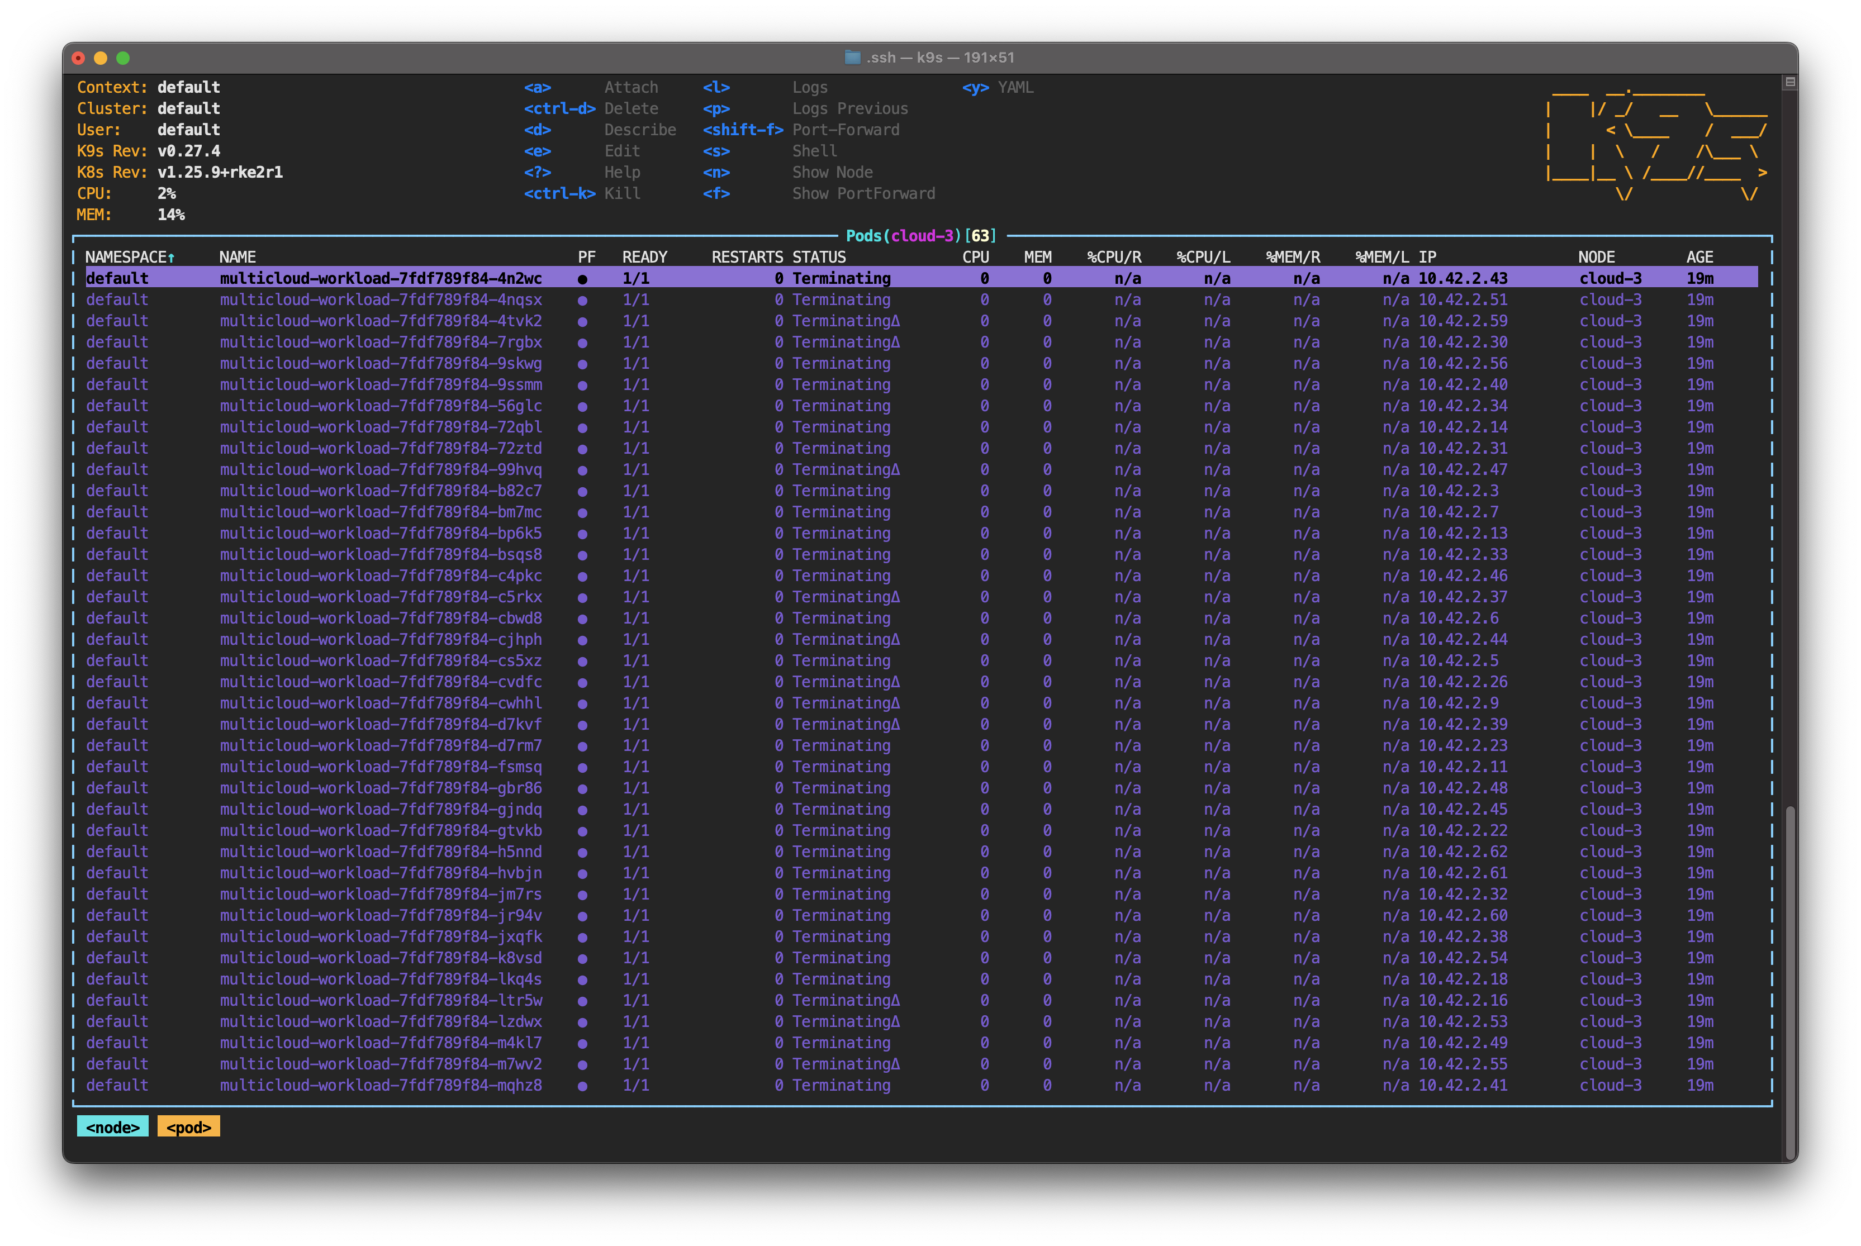Click the port-forward dot of pod 4n2wc
This screenshot has height=1246, width=1861.
click(582, 279)
